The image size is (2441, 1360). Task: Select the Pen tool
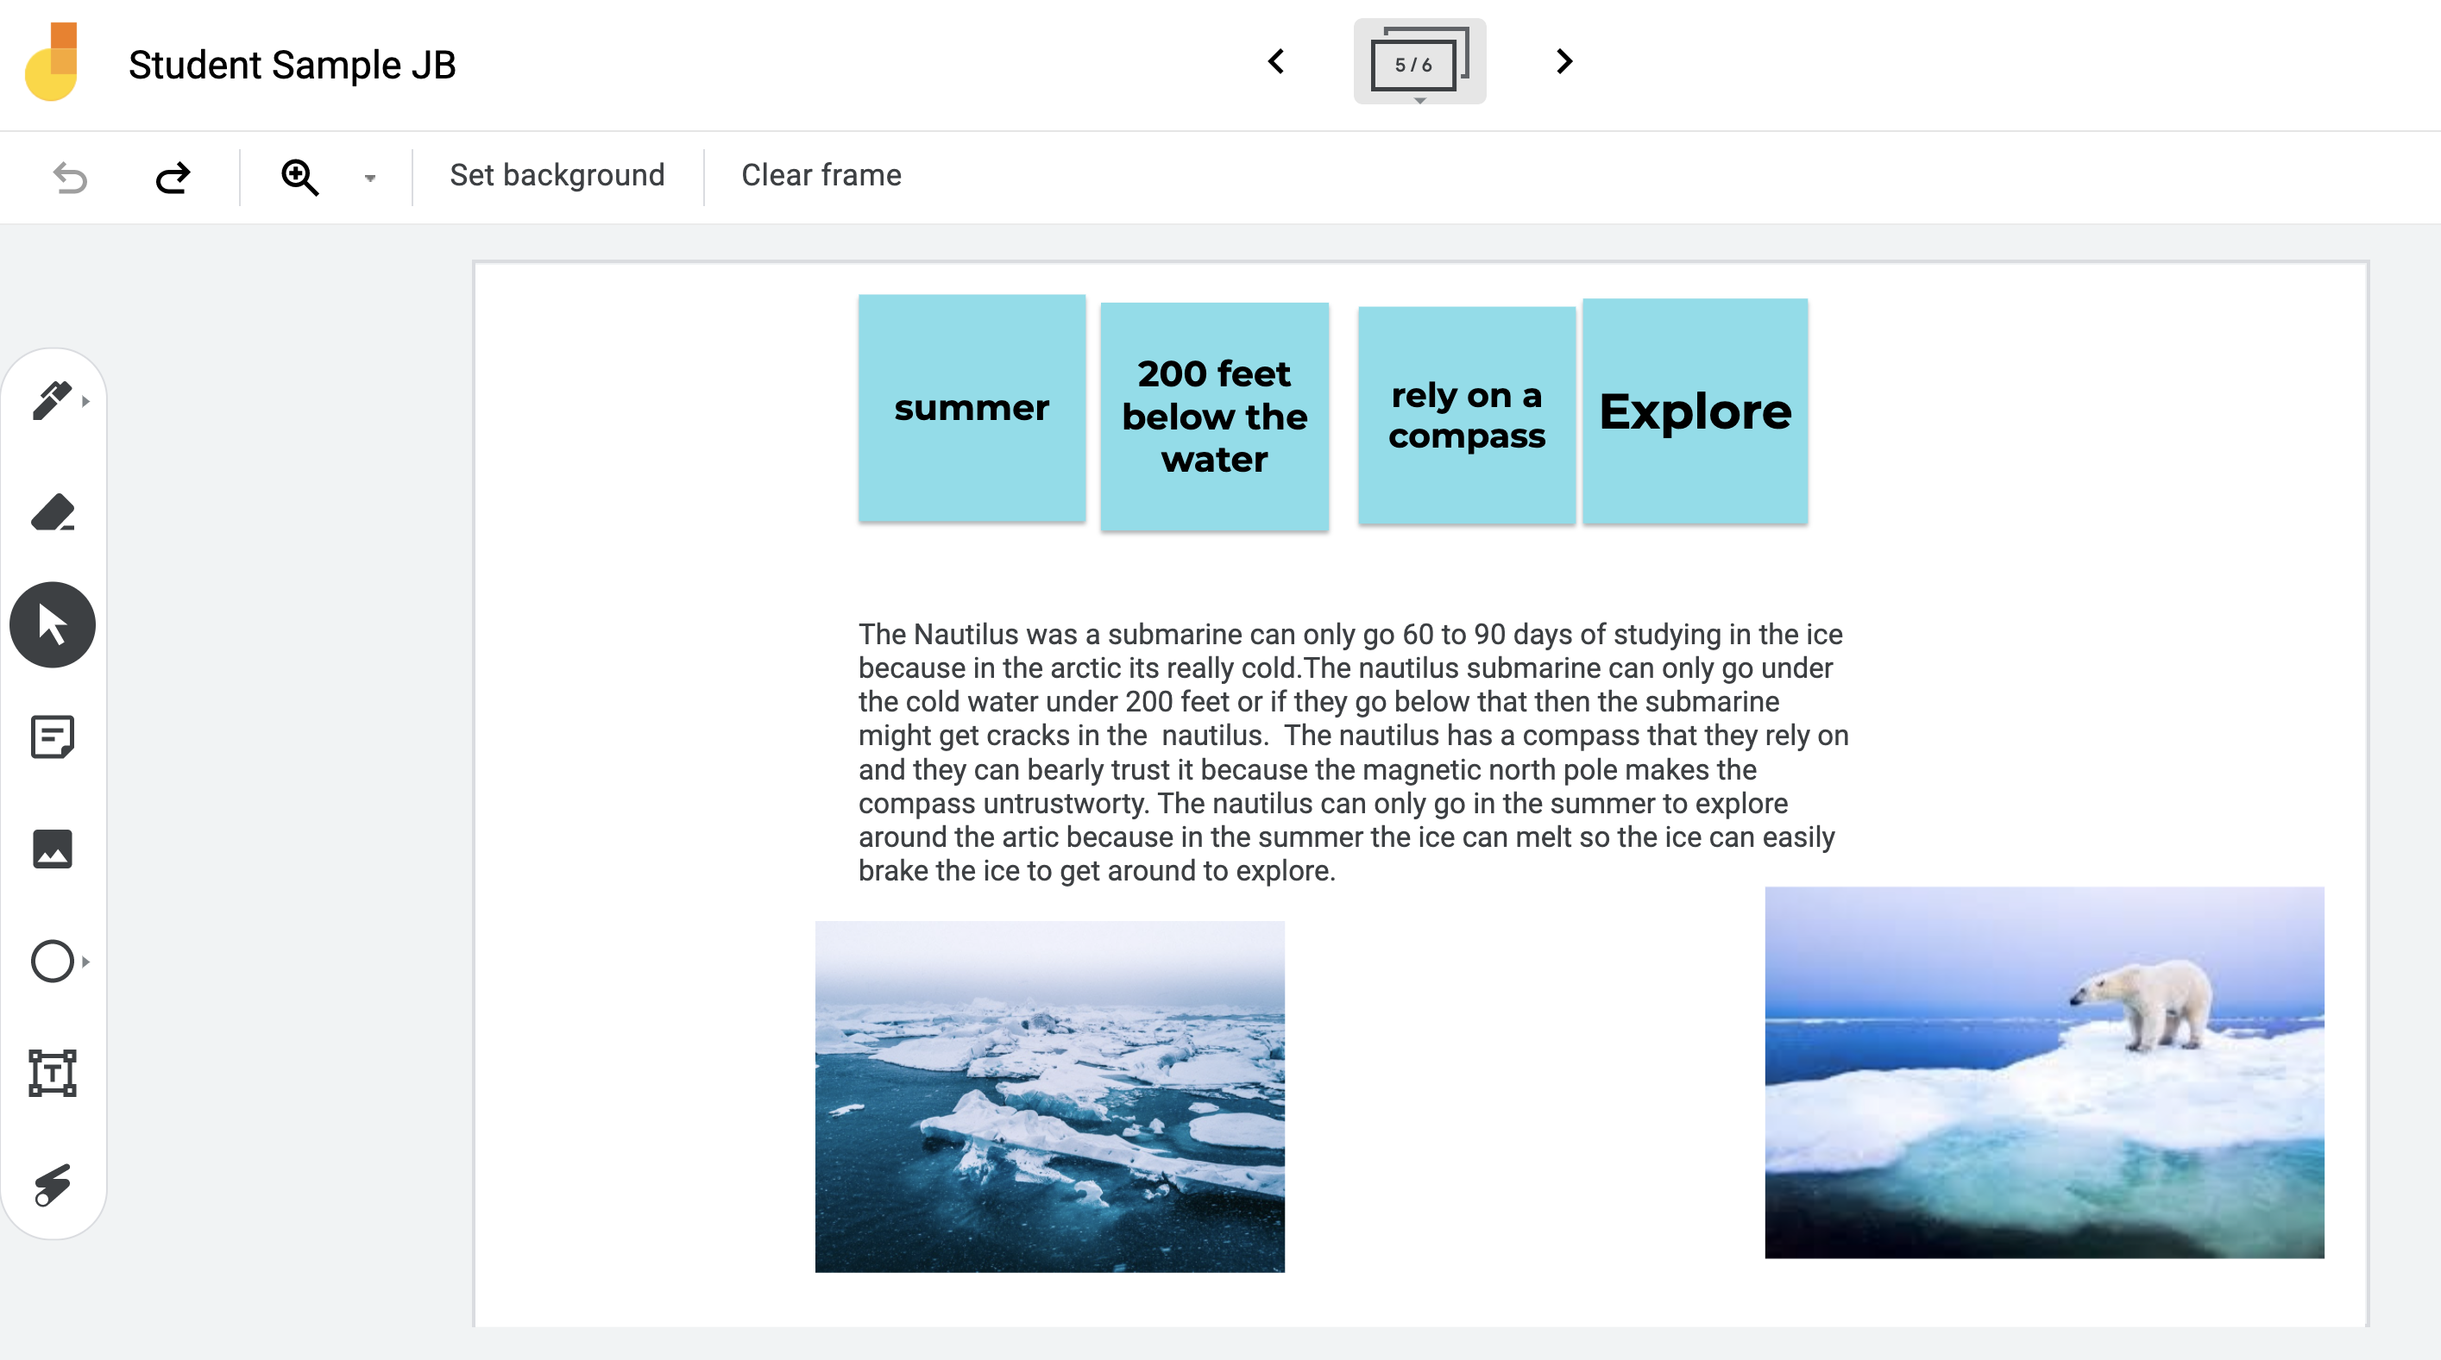[x=51, y=401]
